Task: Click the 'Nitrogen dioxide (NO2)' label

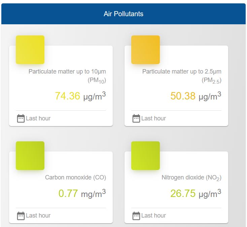Action: coord(191,177)
